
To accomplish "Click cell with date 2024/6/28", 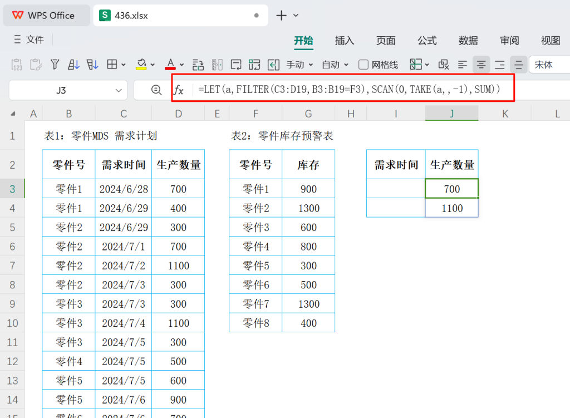I will pos(124,189).
